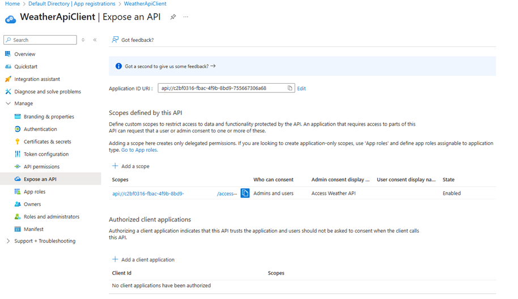Click the Scopes column header in scopes table
Screen dimensions: 518x299
click(x=120, y=180)
